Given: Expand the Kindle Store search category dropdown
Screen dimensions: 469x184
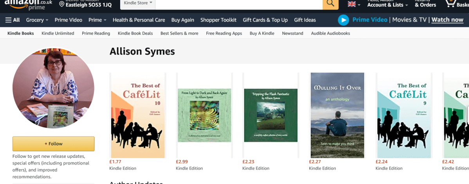Looking at the screenshot, I should pyautogui.click(x=138, y=3).
